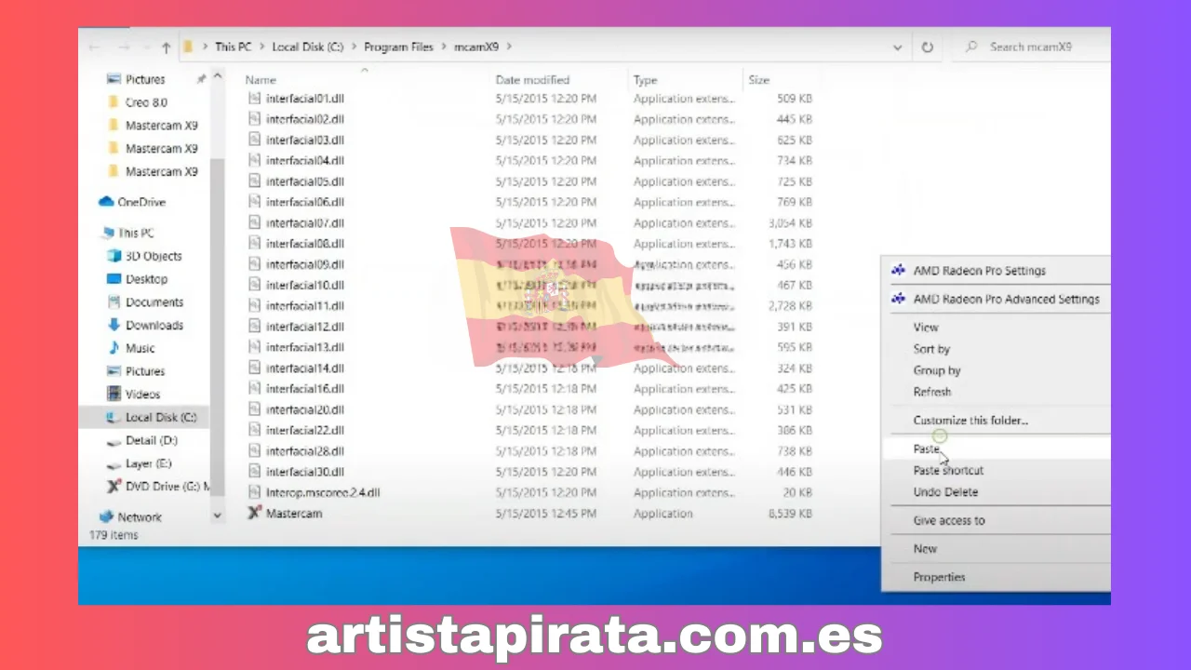Open OneDrive in the navigation pane

point(132,202)
